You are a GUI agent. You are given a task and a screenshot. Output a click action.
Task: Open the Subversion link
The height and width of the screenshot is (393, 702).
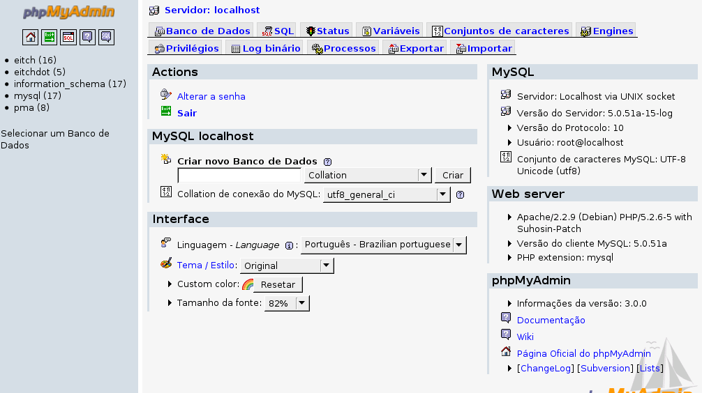[605, 369]
